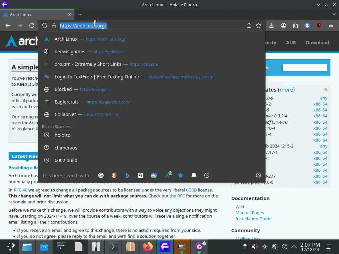Select the Login to TextFree suggestion
This screenshot has width=339, height=254.
tap(152, 77)
